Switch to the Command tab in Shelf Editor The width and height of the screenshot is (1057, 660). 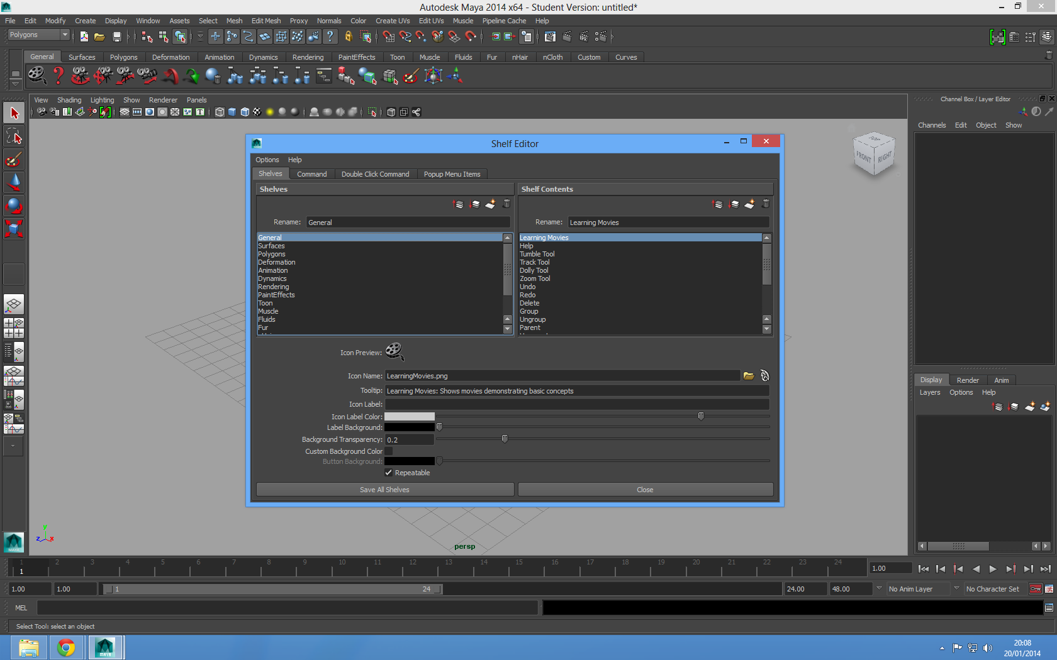pyautogui.click(x=312, y=174)
